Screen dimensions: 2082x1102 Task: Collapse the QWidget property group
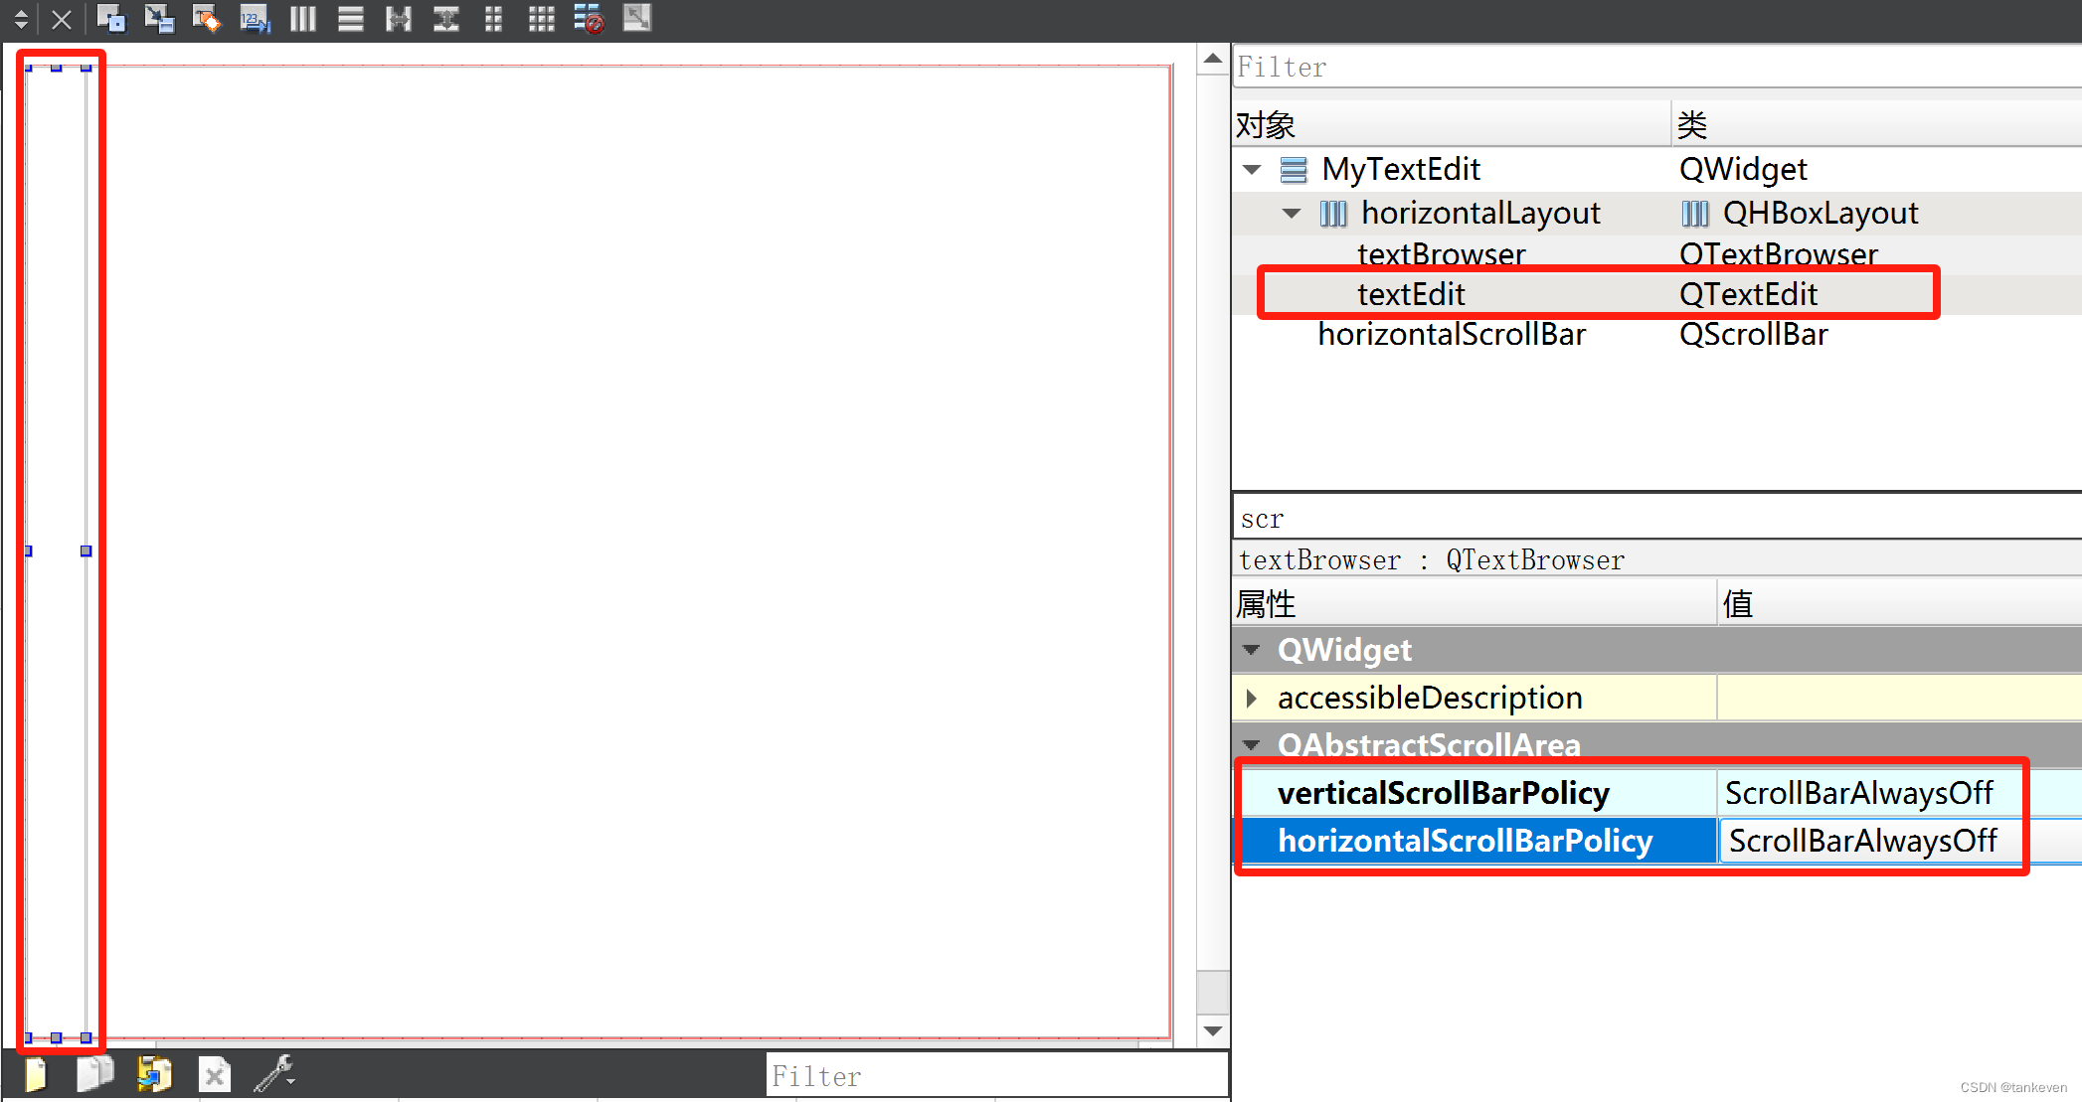tap(1252, 651)
